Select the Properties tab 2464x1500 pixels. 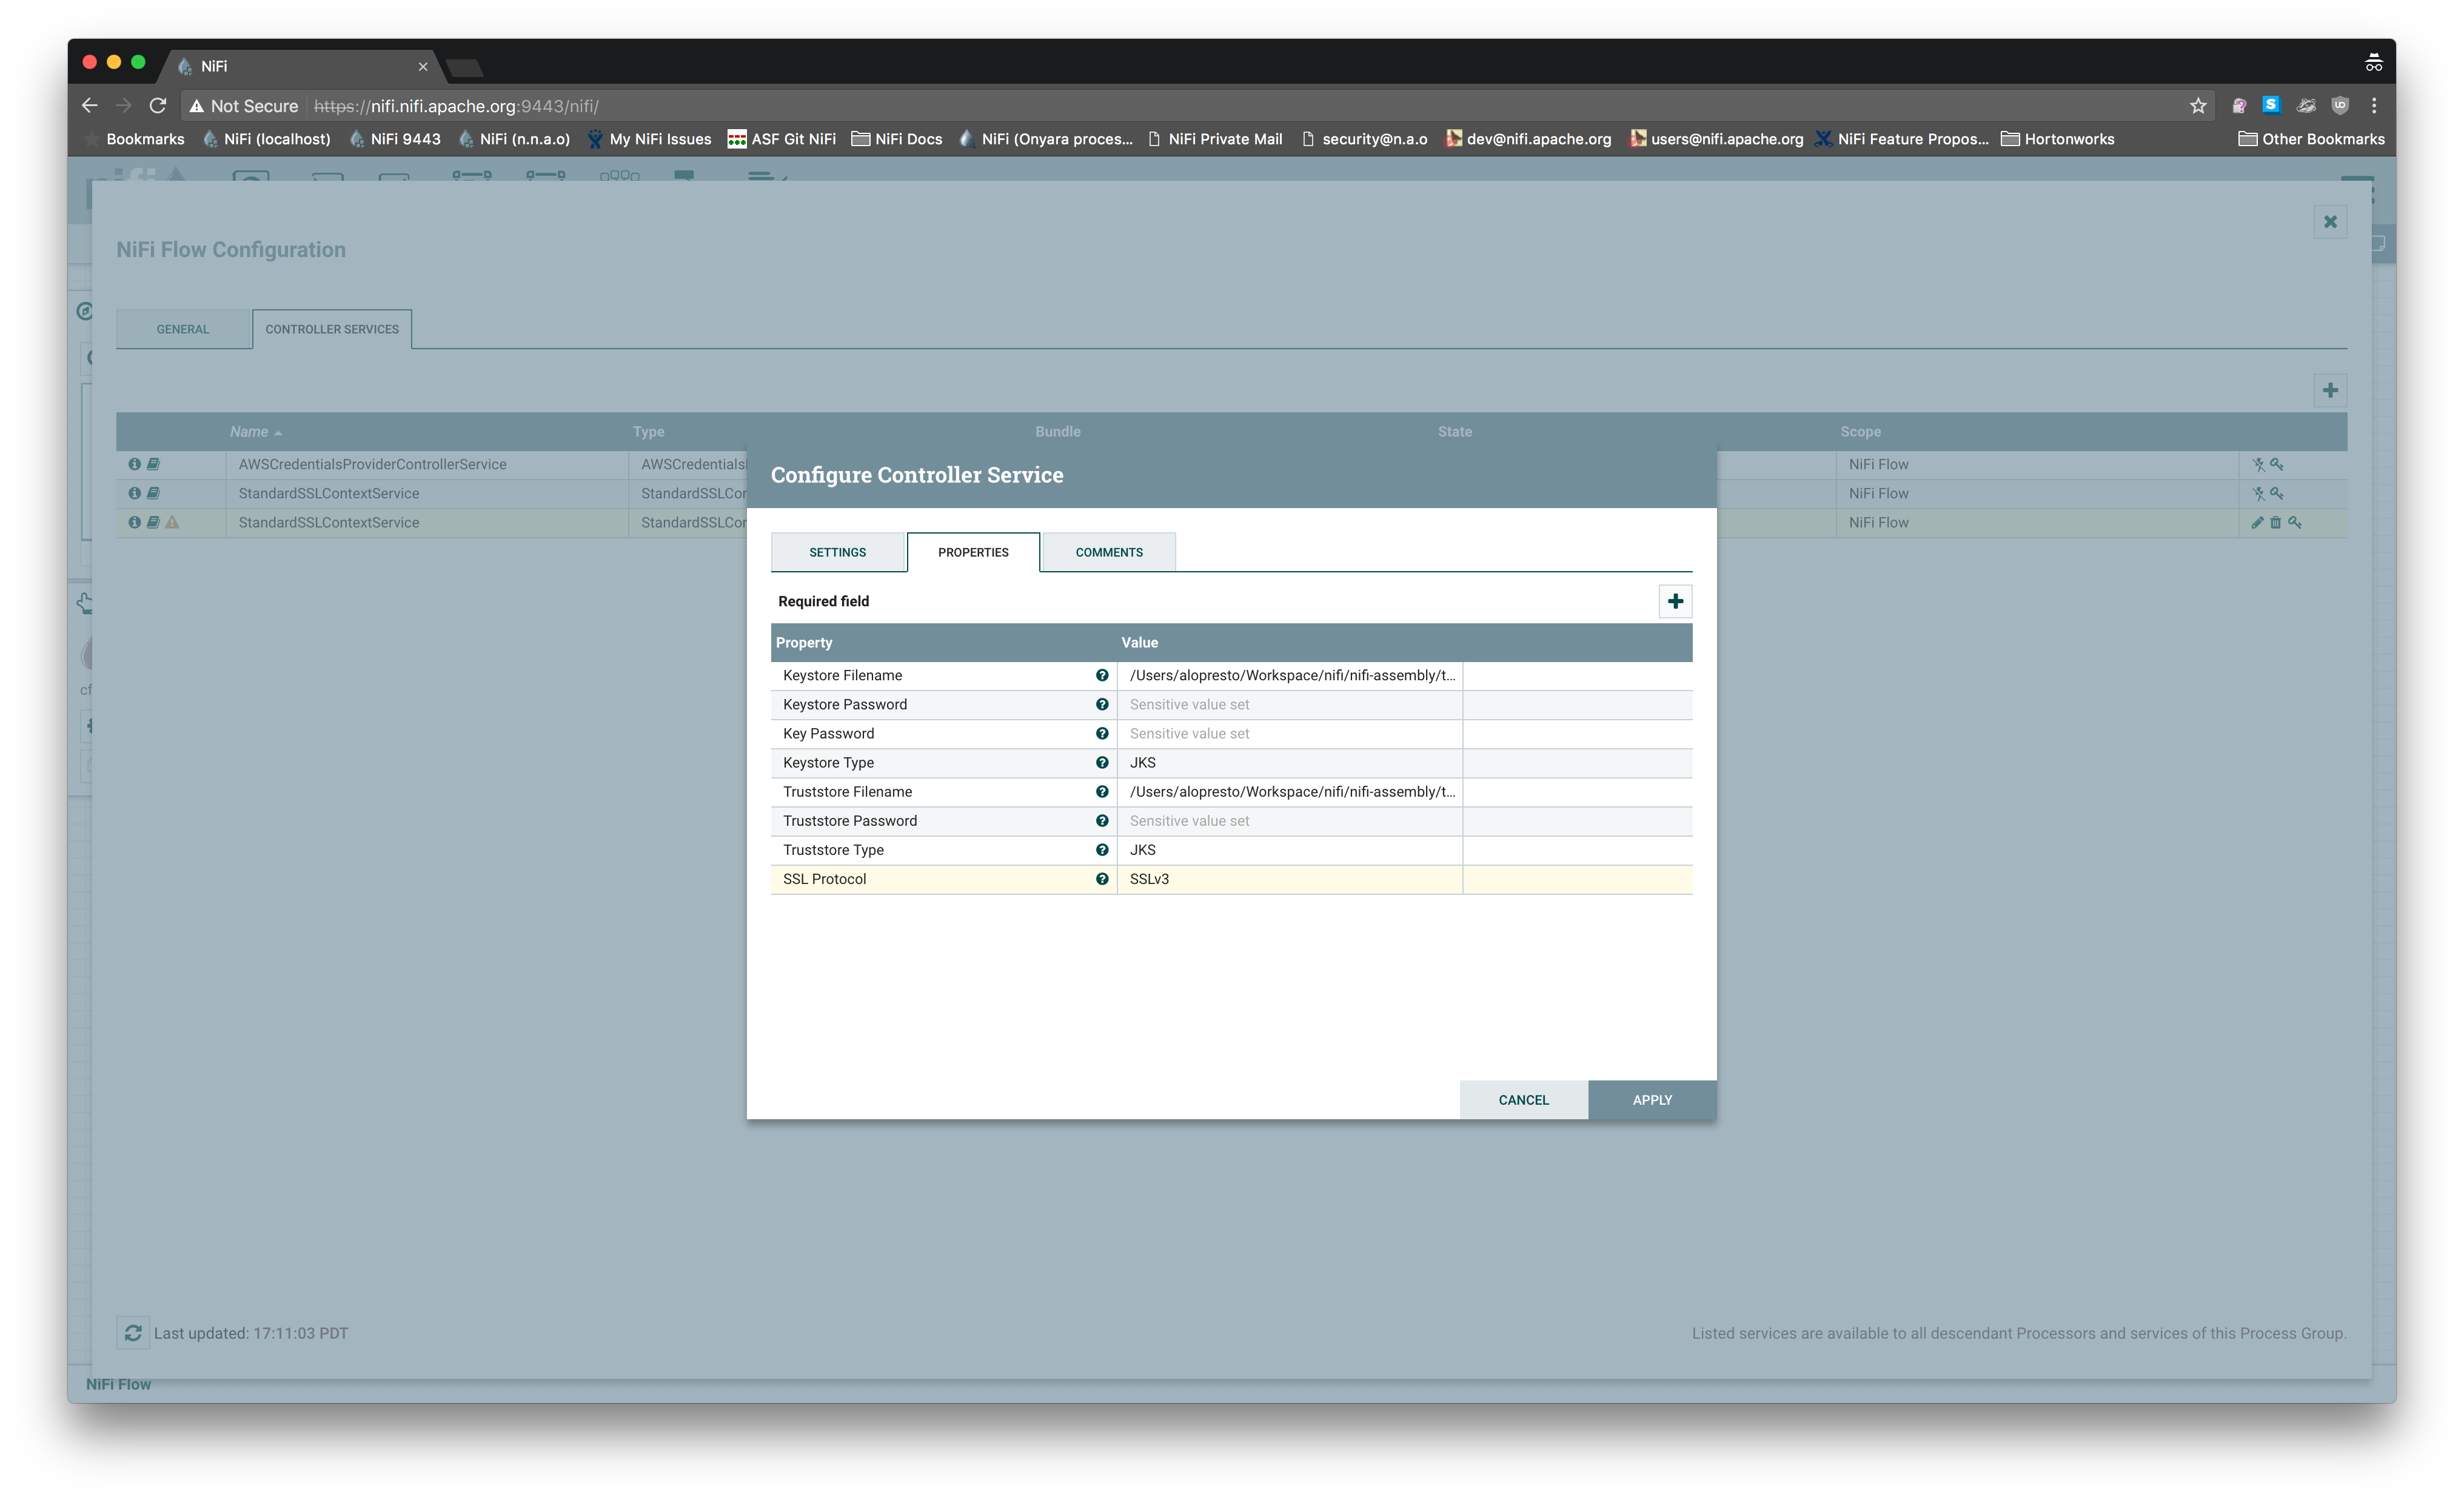973,552
